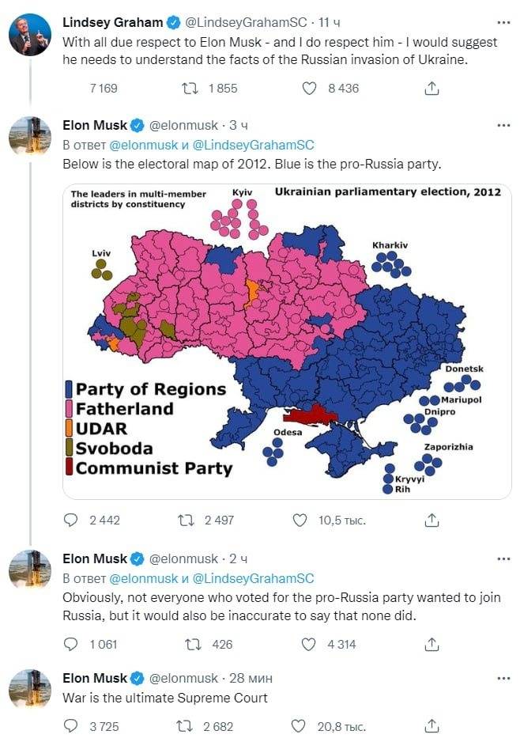Screen dimensions: 524x742
Task: Retweet the tweet showing 426 retweets
Action: coord(193,645)
